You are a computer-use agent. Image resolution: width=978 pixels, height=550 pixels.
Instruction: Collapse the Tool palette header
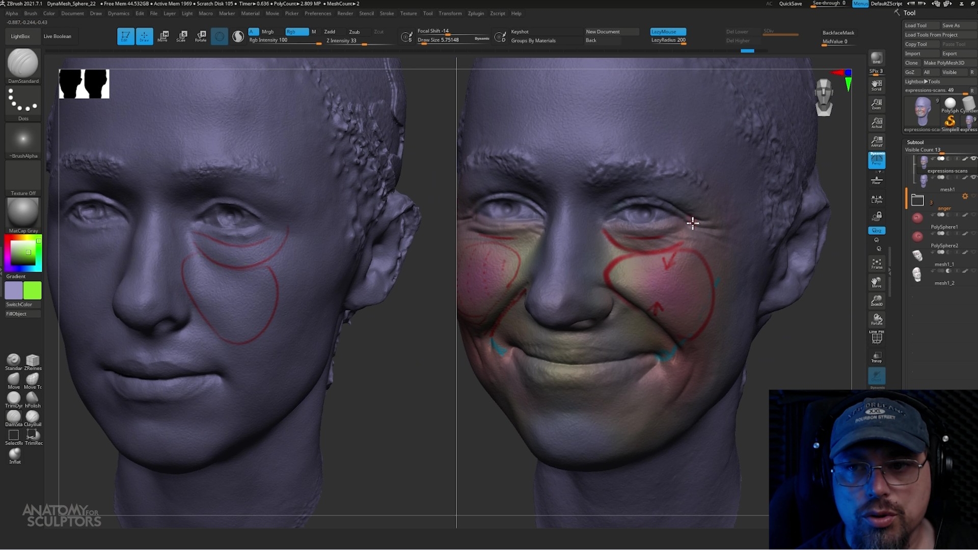tap(909, 13)
